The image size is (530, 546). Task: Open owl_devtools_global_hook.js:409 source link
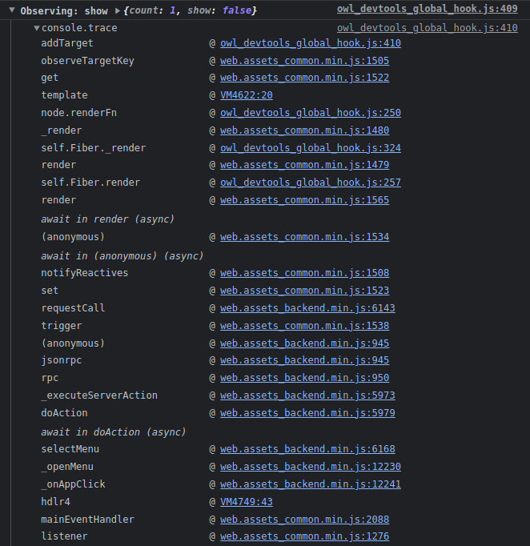click(427, 11)
